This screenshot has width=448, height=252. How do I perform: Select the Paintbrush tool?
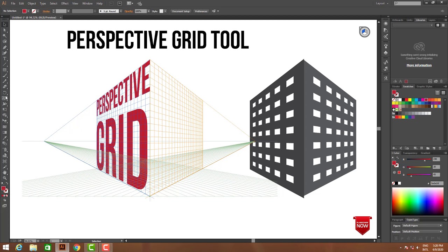[x=5, y=76]
